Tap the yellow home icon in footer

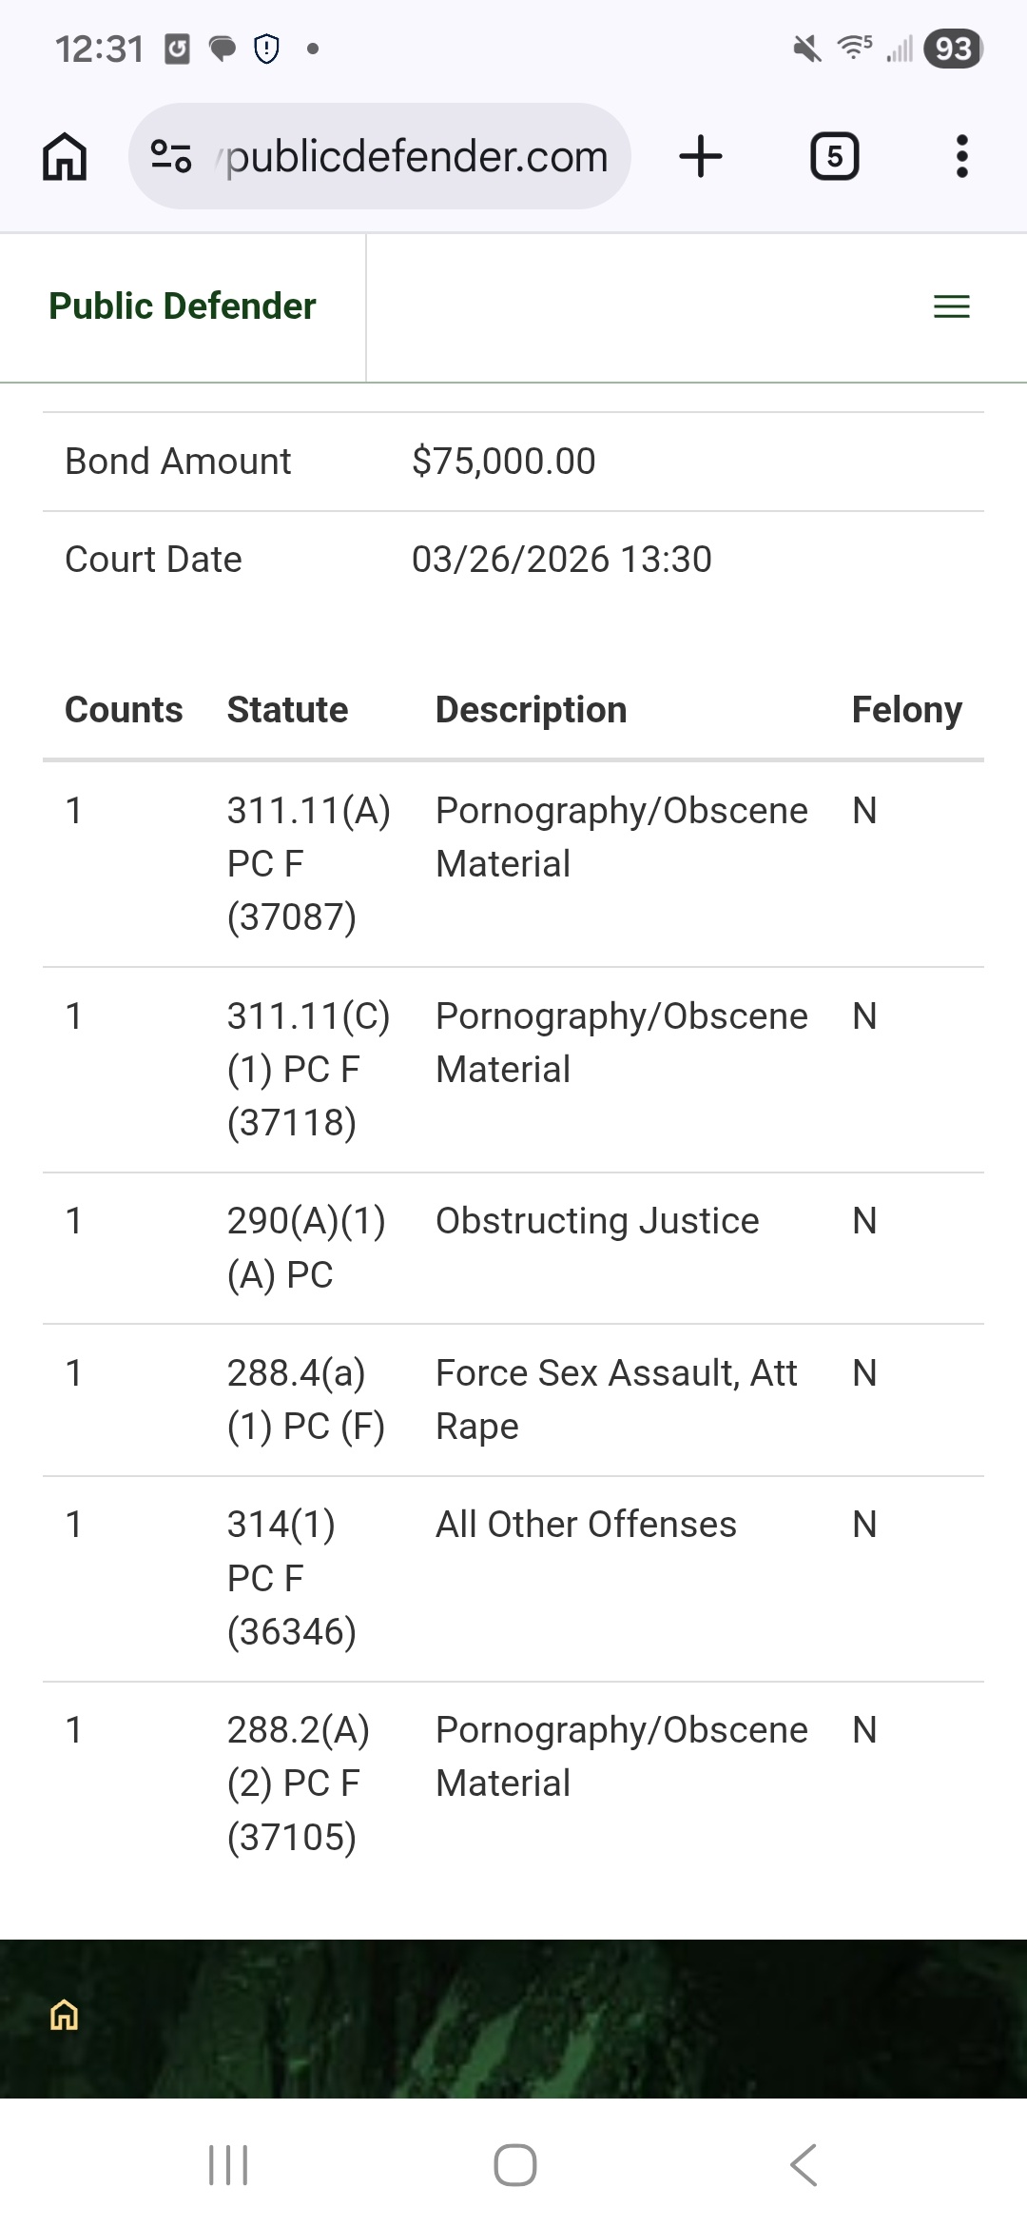64,2015
